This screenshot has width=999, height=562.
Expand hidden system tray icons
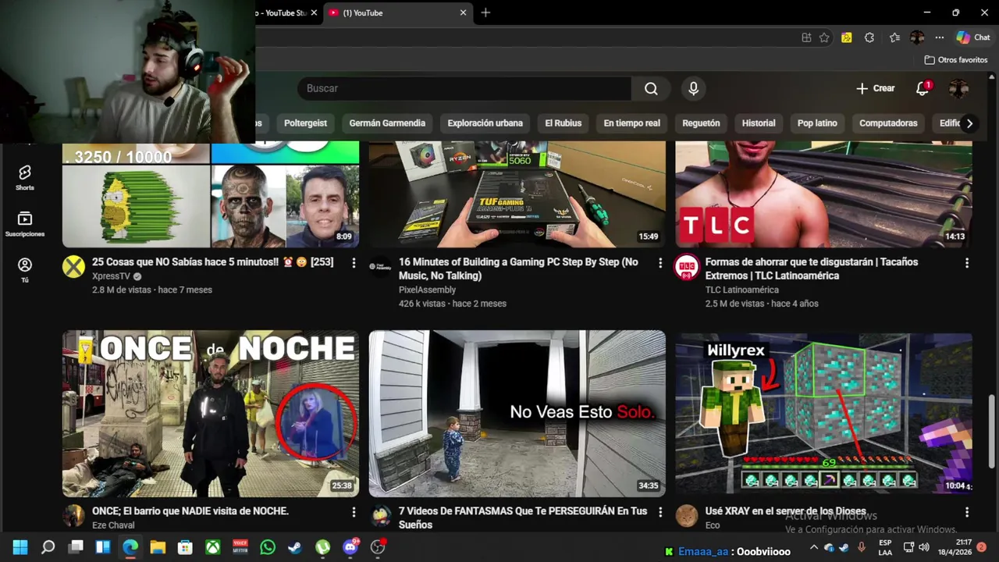tap(814, 547)
